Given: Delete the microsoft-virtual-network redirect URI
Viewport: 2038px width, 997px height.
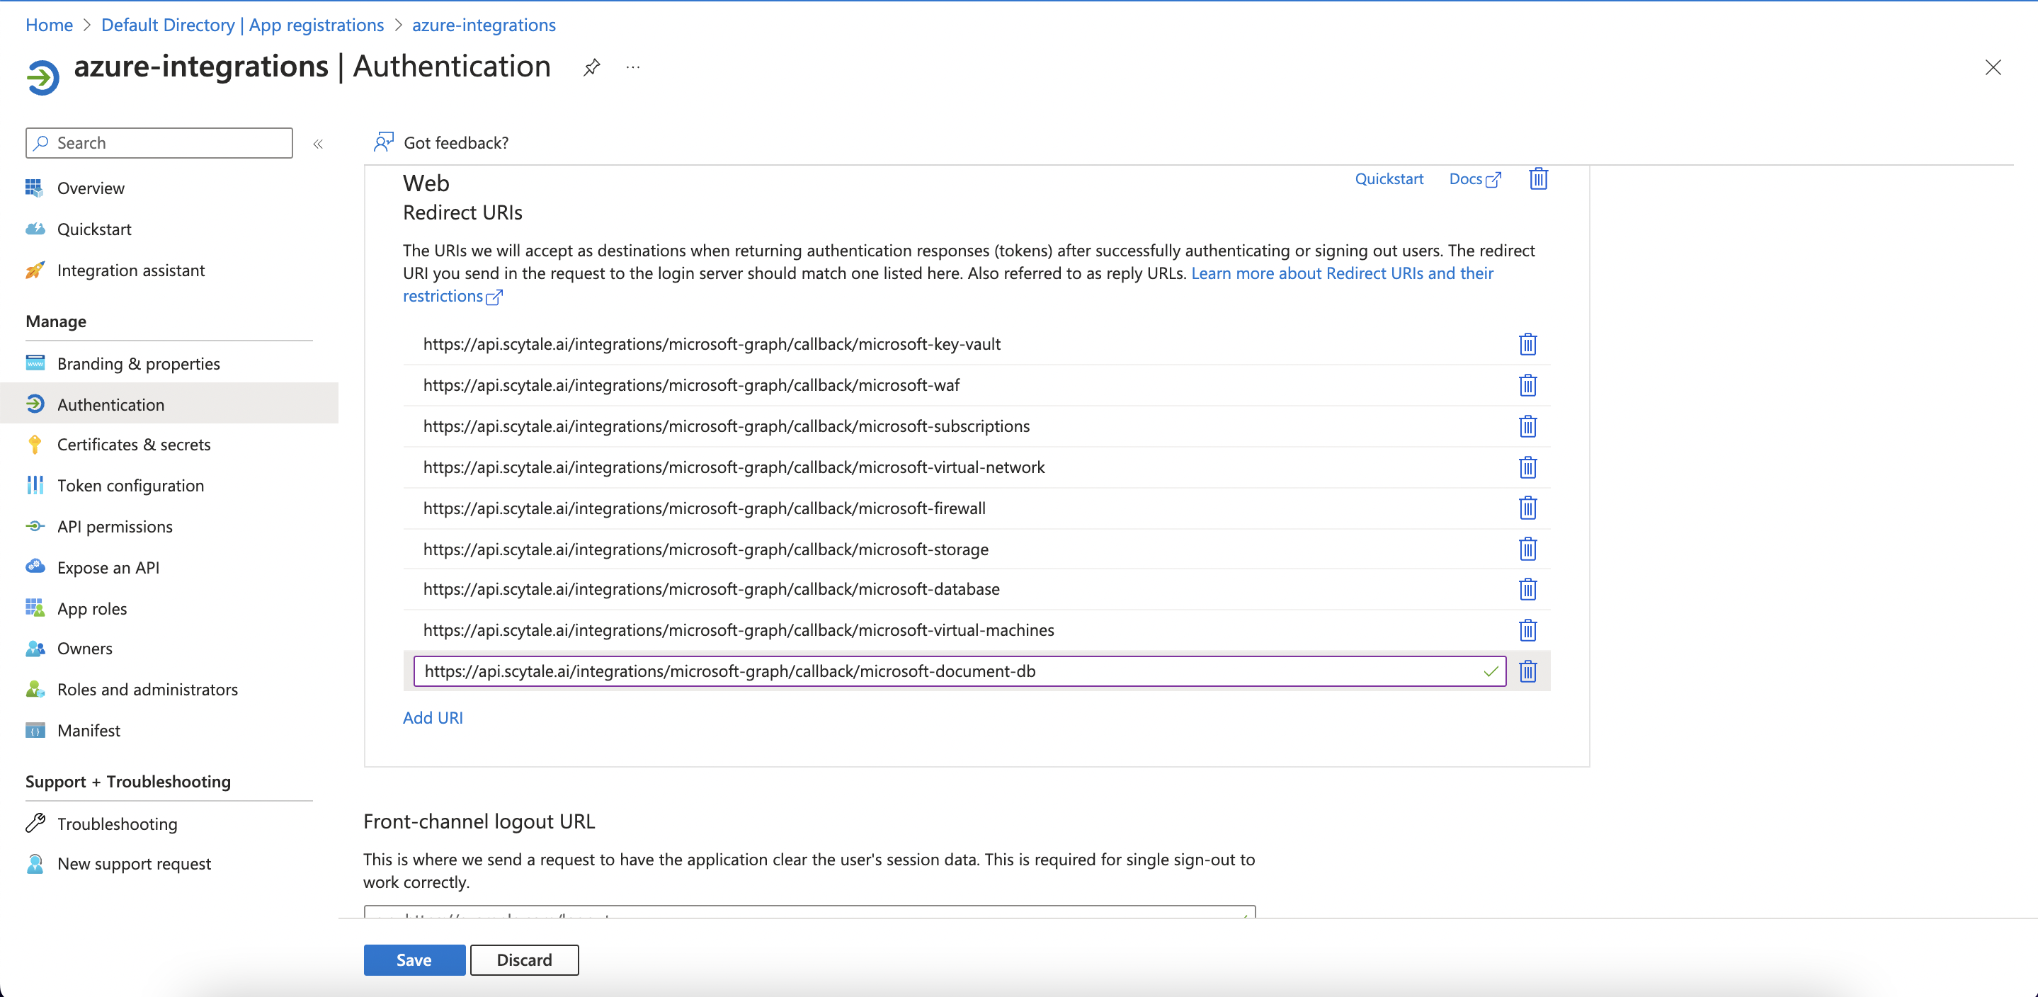Looking at the screenshot, I should [x=1527, y=467].
